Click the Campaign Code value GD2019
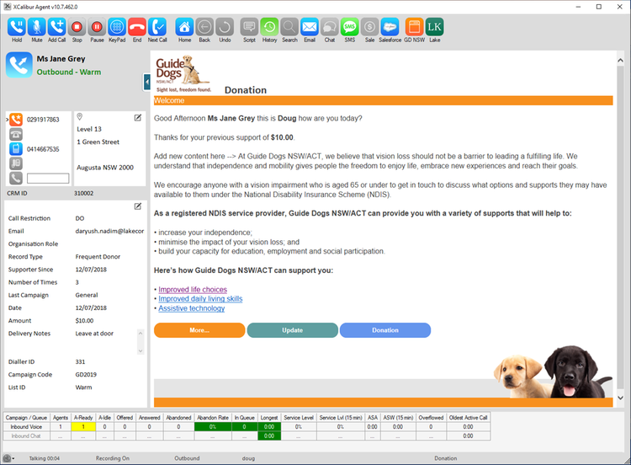 pyautogui.click(x=86, y=375)
